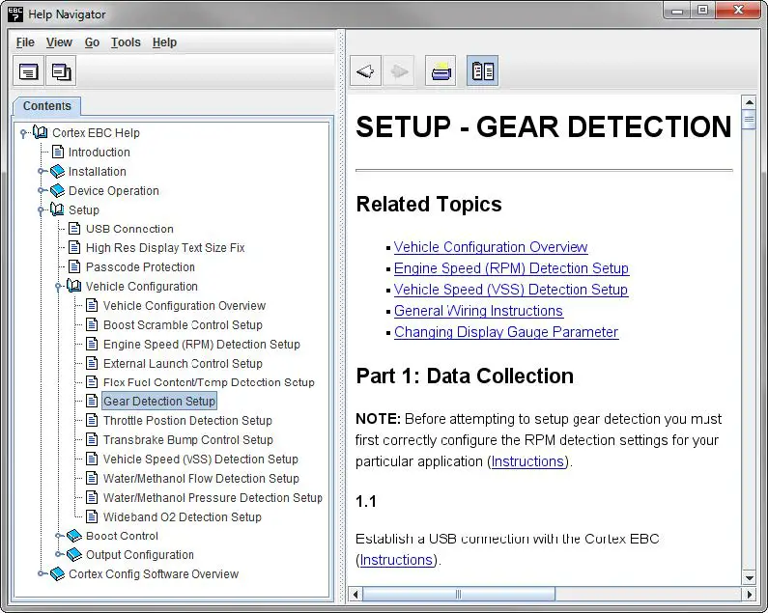This screenshot has width=768, height=613.
Task: Click the Installation closed-book icon
Action: (57, 172)
